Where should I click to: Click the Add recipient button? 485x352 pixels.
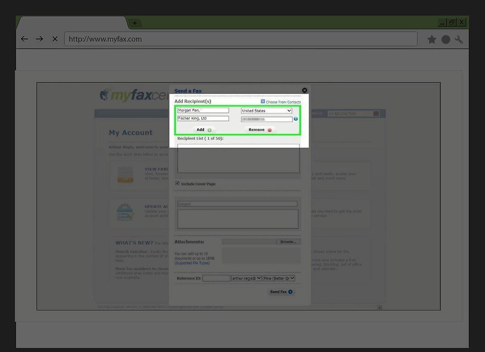[204, 130]
